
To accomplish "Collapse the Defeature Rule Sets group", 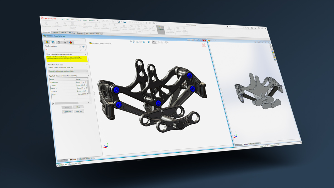I will pyautogui.click(x=87, y=65).
